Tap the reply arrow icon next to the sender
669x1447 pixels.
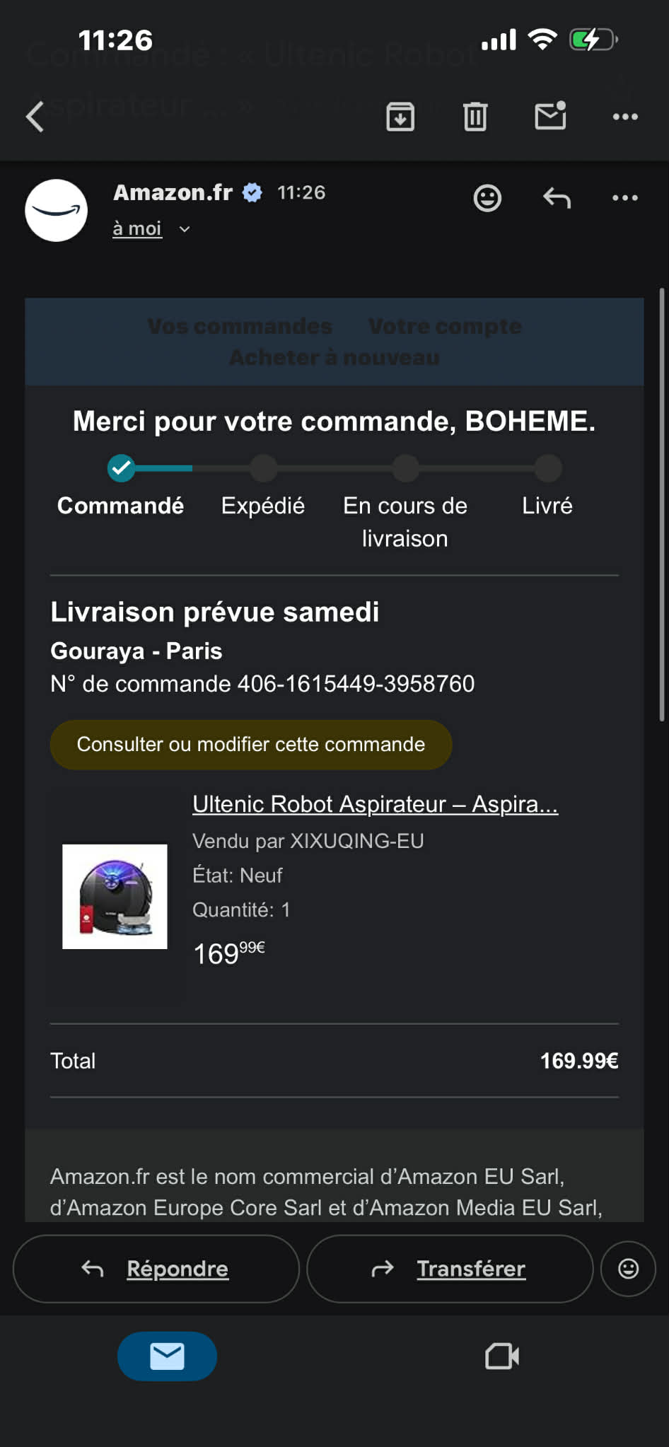pos(557,198)
